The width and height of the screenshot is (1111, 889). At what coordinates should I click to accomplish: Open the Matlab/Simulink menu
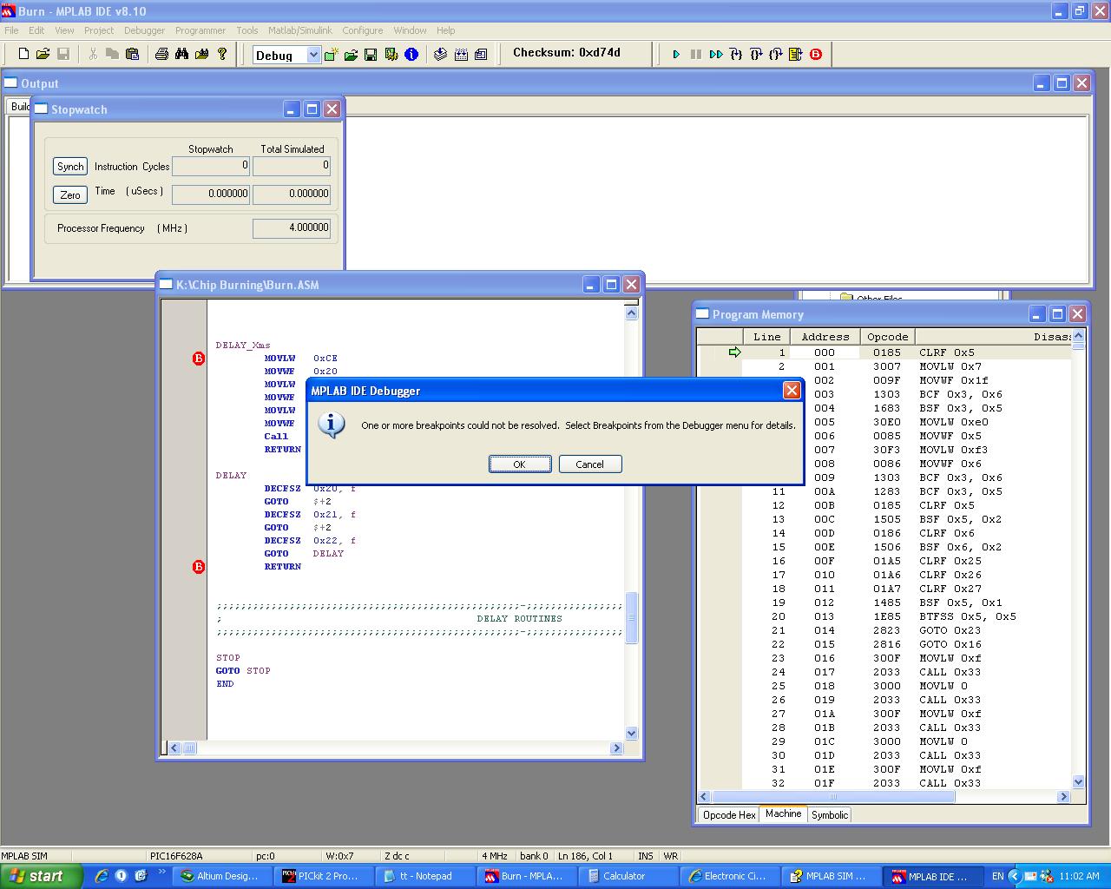pyautogui.click(x=300, y=30)
